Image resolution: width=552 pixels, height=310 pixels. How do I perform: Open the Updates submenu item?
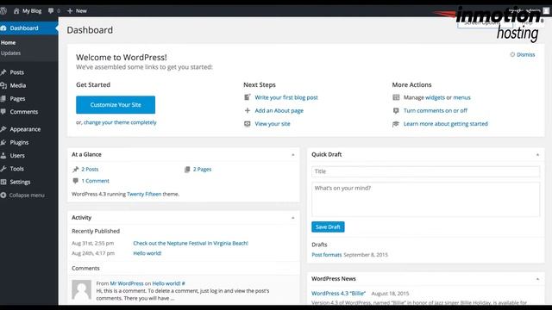pyautogui.click(x=10, y=53)
